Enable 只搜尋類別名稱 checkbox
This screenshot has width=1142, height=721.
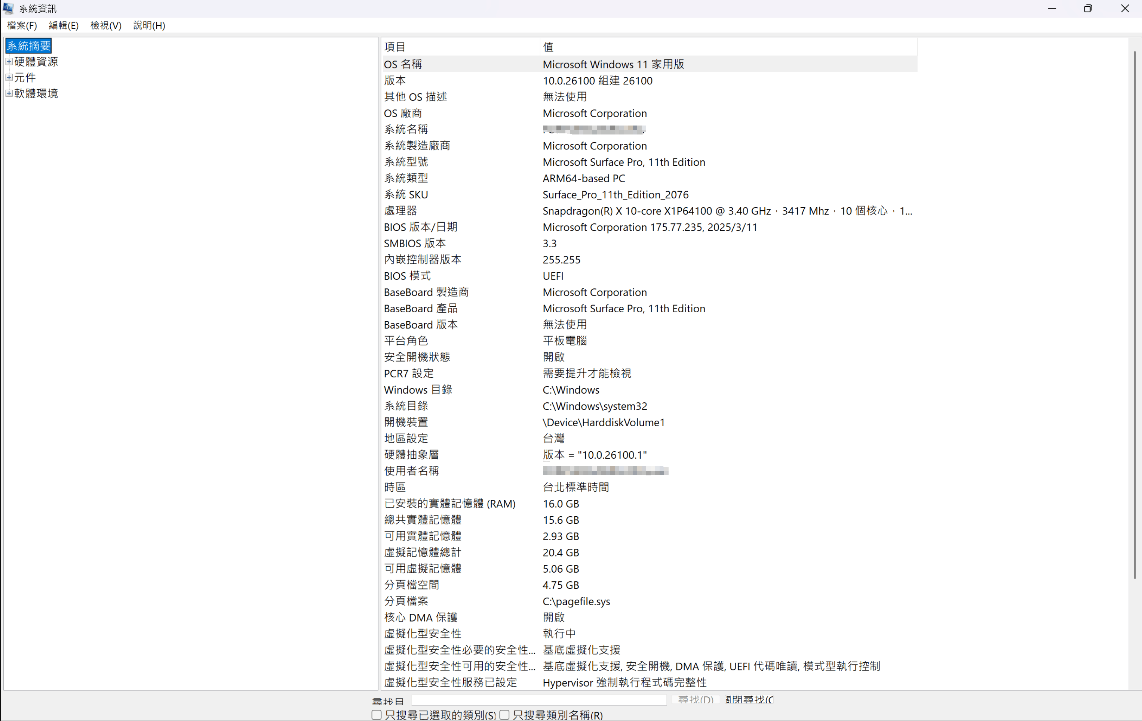click(504, 714)
